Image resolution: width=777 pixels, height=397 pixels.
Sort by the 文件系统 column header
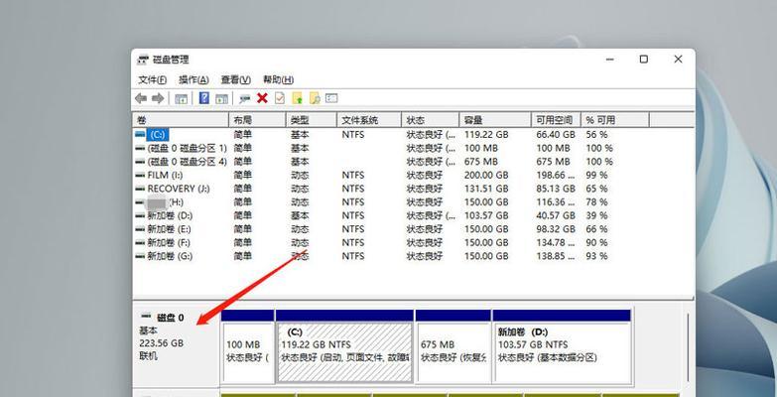[359, 119]
